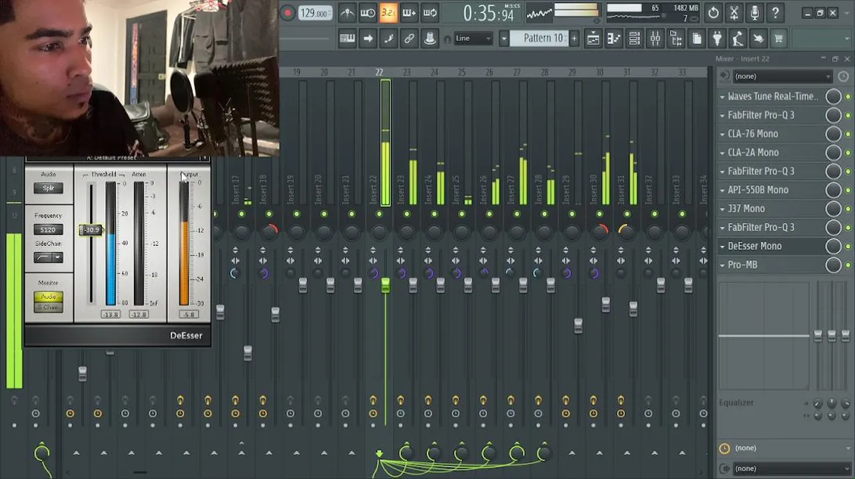This screenshot has width=855, height=479.
Task: Click the Split audio button in DeEsser
Action: tap(48, 188)
